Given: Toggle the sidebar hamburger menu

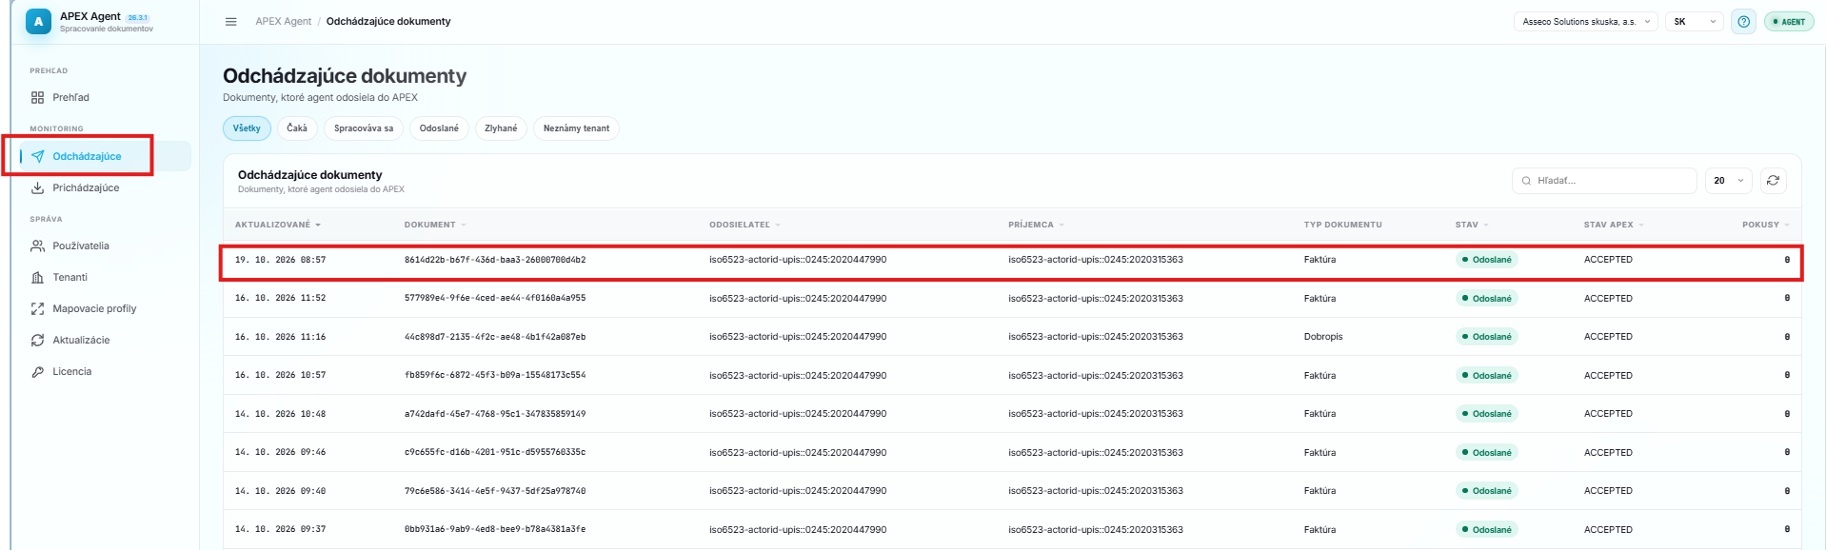Looking at the screenshot, I should pyautogui.click(x=230, y=22).
